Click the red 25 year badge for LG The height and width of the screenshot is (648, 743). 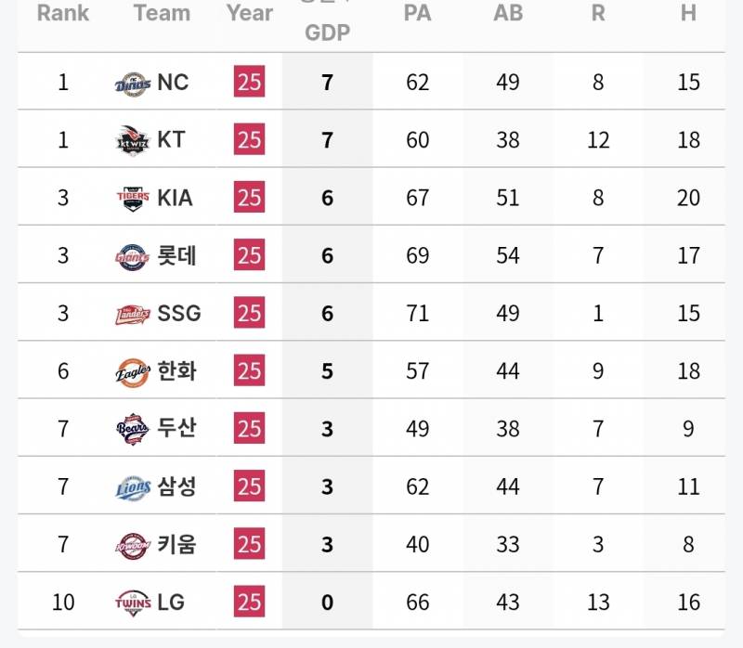[249, 602]
